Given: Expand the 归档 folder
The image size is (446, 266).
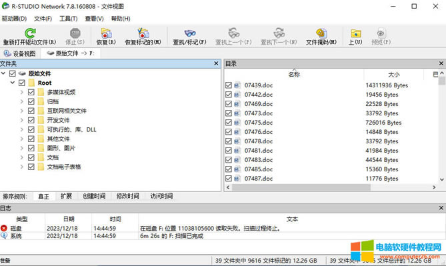Looking at the screenshot, I should pos(22,101).
